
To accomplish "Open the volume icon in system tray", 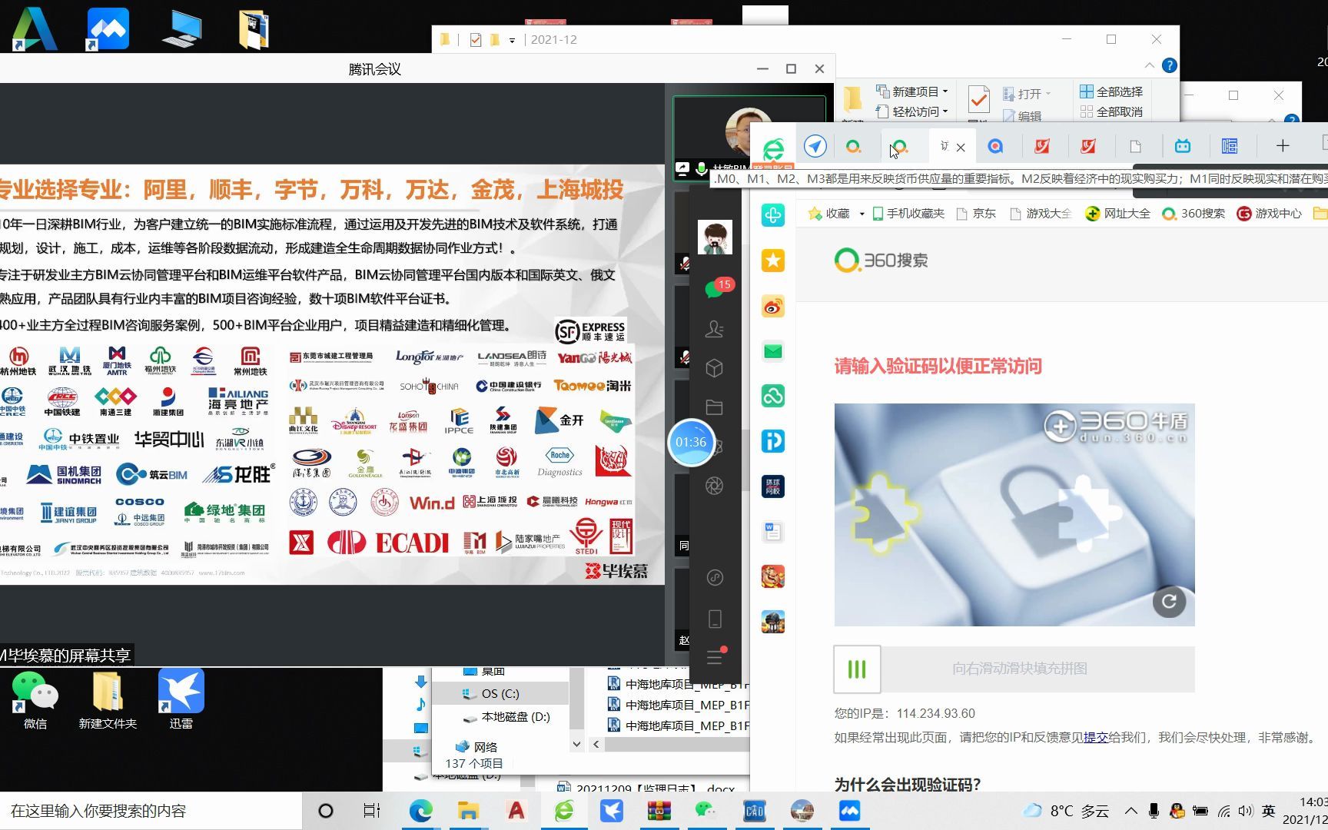I will point(1246,811).
